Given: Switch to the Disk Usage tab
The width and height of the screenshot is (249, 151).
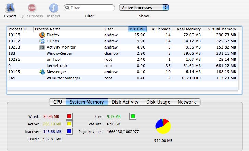Looking at the screenshot, I should tap(158, 102).
